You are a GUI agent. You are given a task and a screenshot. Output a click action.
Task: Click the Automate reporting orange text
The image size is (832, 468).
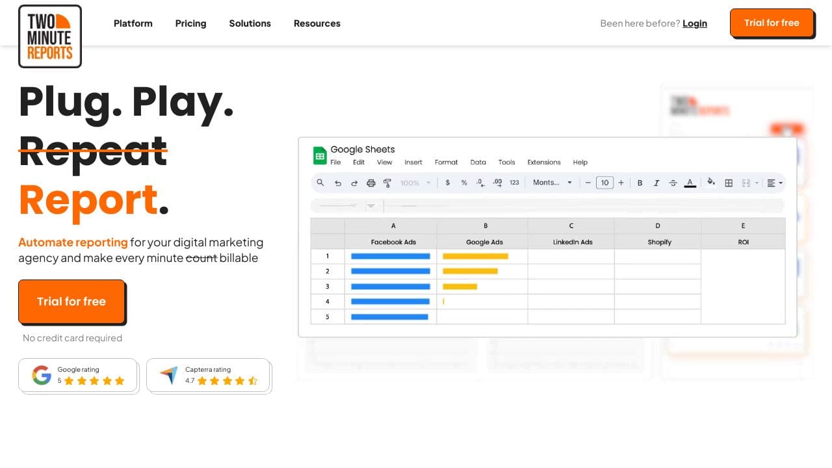point(73,242)
